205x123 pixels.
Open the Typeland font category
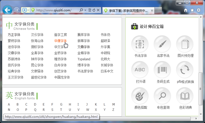click(84, 59)
